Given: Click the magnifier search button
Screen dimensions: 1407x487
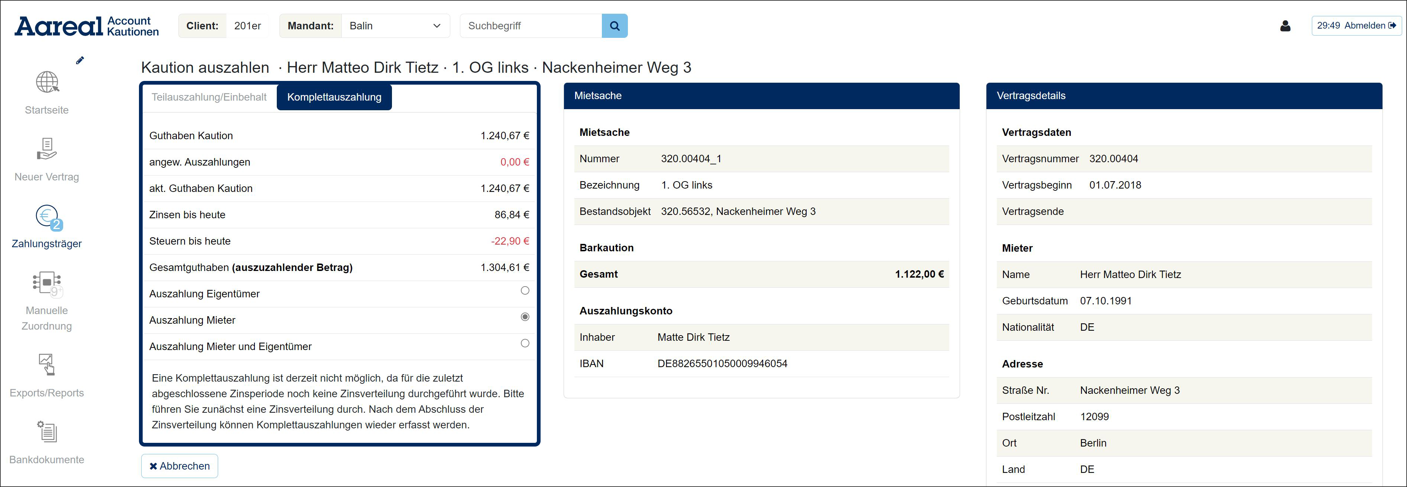Looking at the screenshot, I should 615,26.
